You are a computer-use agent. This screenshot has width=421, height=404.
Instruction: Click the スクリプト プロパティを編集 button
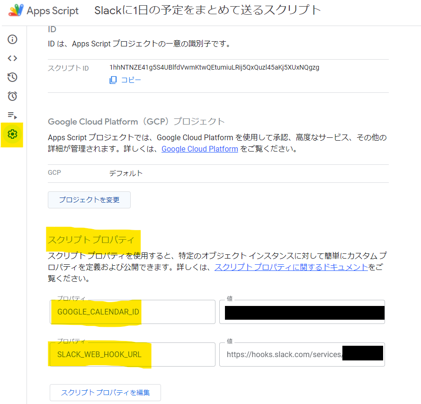(x=105, y=393)
